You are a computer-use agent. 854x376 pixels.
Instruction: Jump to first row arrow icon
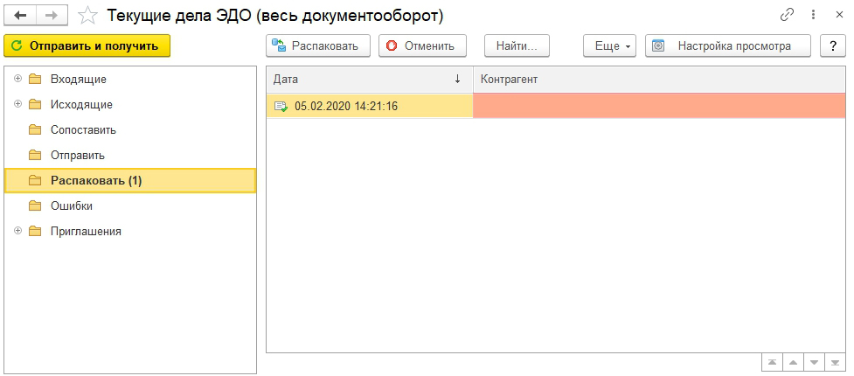click(x=773, y=362)
